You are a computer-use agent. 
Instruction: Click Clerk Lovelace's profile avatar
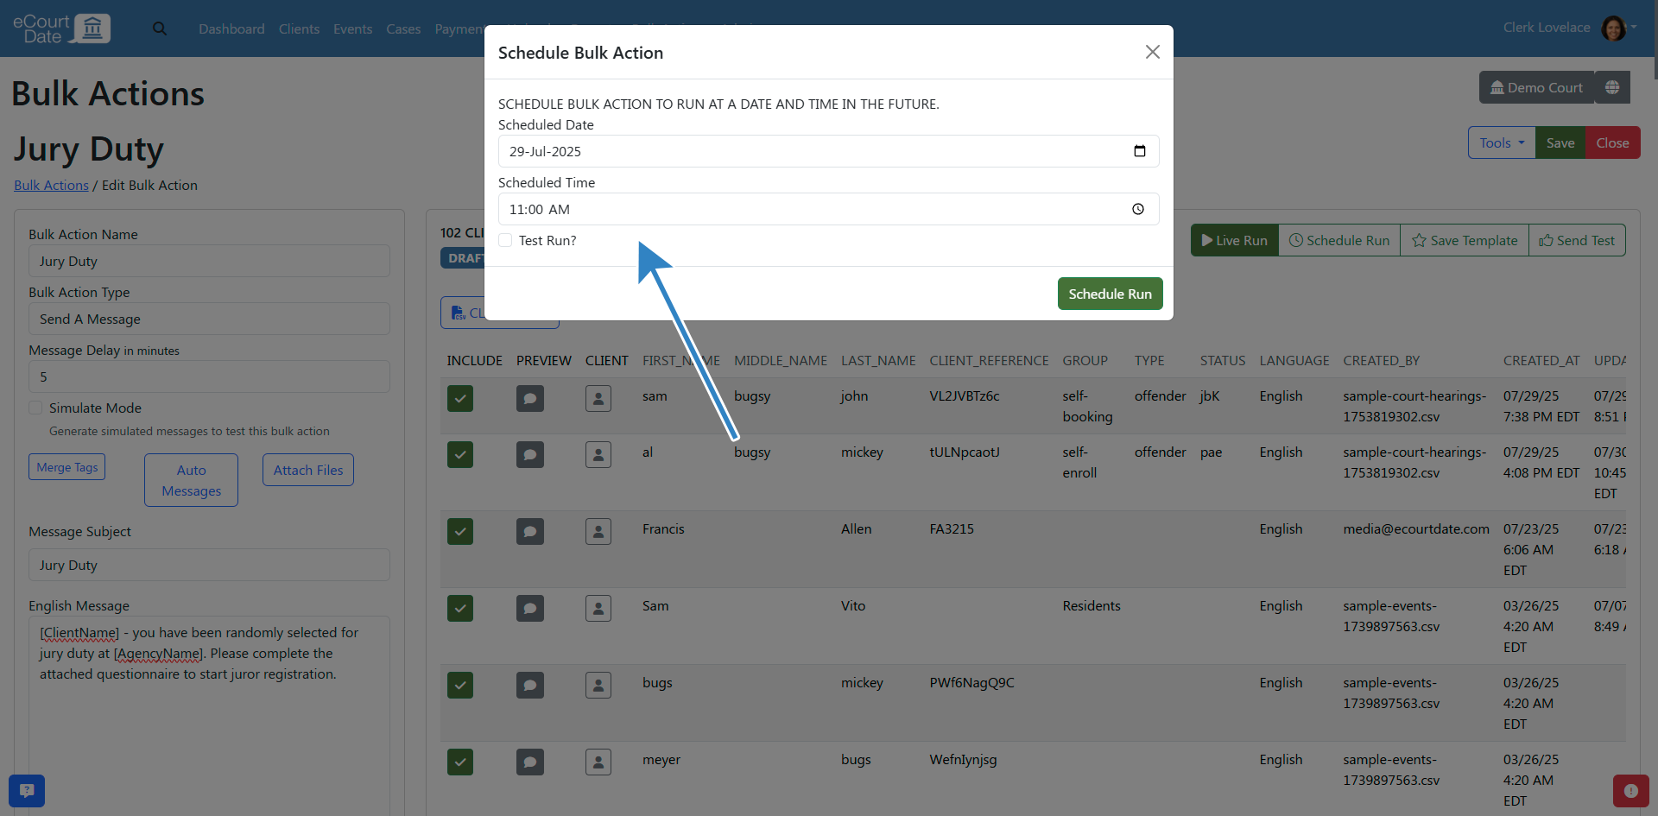coord(1613,28)
